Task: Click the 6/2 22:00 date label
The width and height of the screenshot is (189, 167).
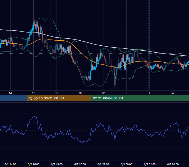Action: pyautogui.click(x=103, y=164)
